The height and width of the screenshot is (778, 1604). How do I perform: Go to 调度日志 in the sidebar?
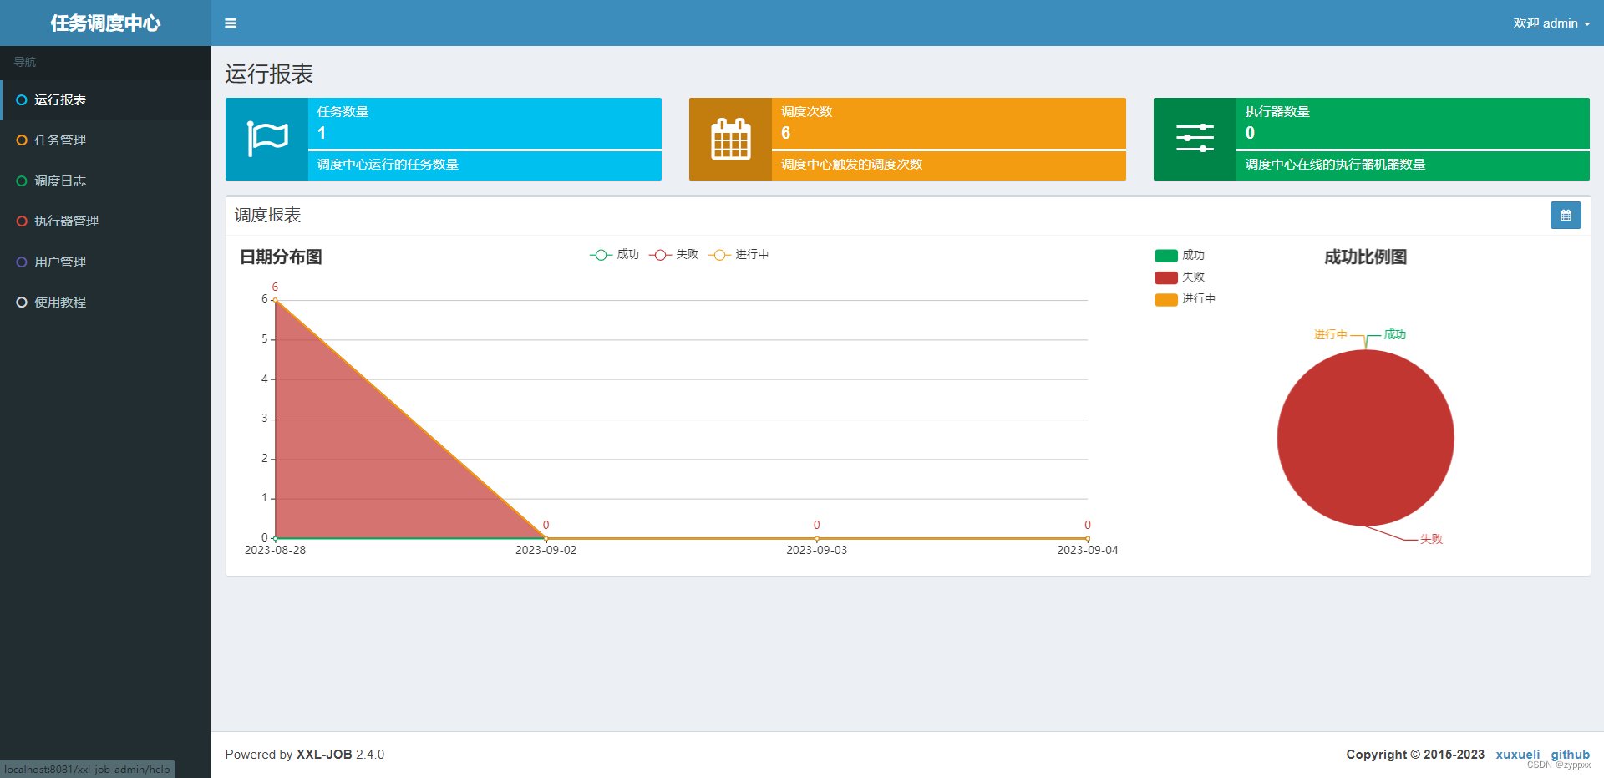point(105,181)
